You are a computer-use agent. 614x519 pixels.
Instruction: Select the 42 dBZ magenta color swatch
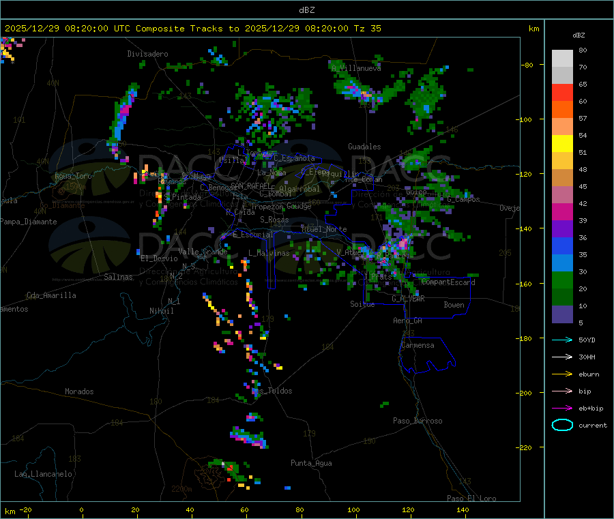tap(562, 211)
